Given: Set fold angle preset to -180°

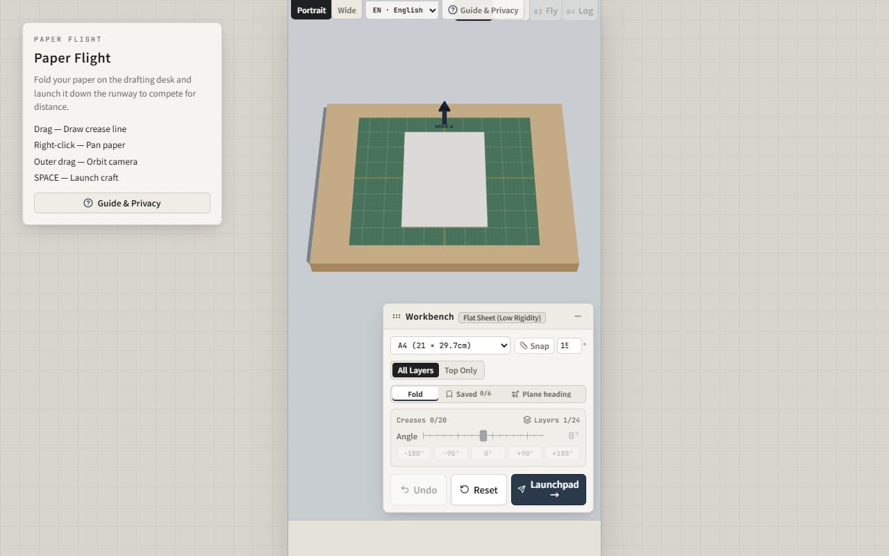Looking at the screenshot, I should 413,453.
